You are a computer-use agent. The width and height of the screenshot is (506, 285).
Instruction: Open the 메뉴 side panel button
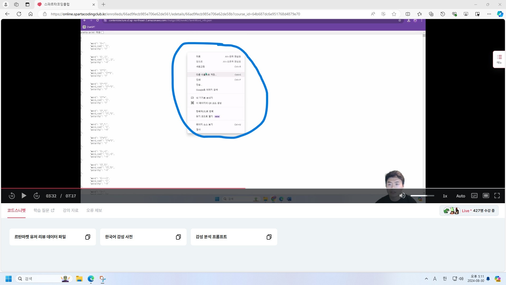click(x=499, y=59)
